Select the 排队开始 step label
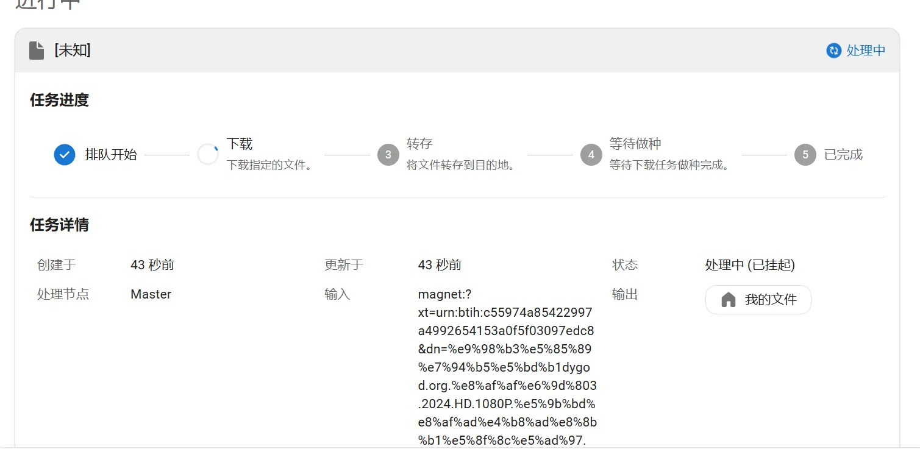Viewport: 920px width, 449px height. tap(111, 155)
